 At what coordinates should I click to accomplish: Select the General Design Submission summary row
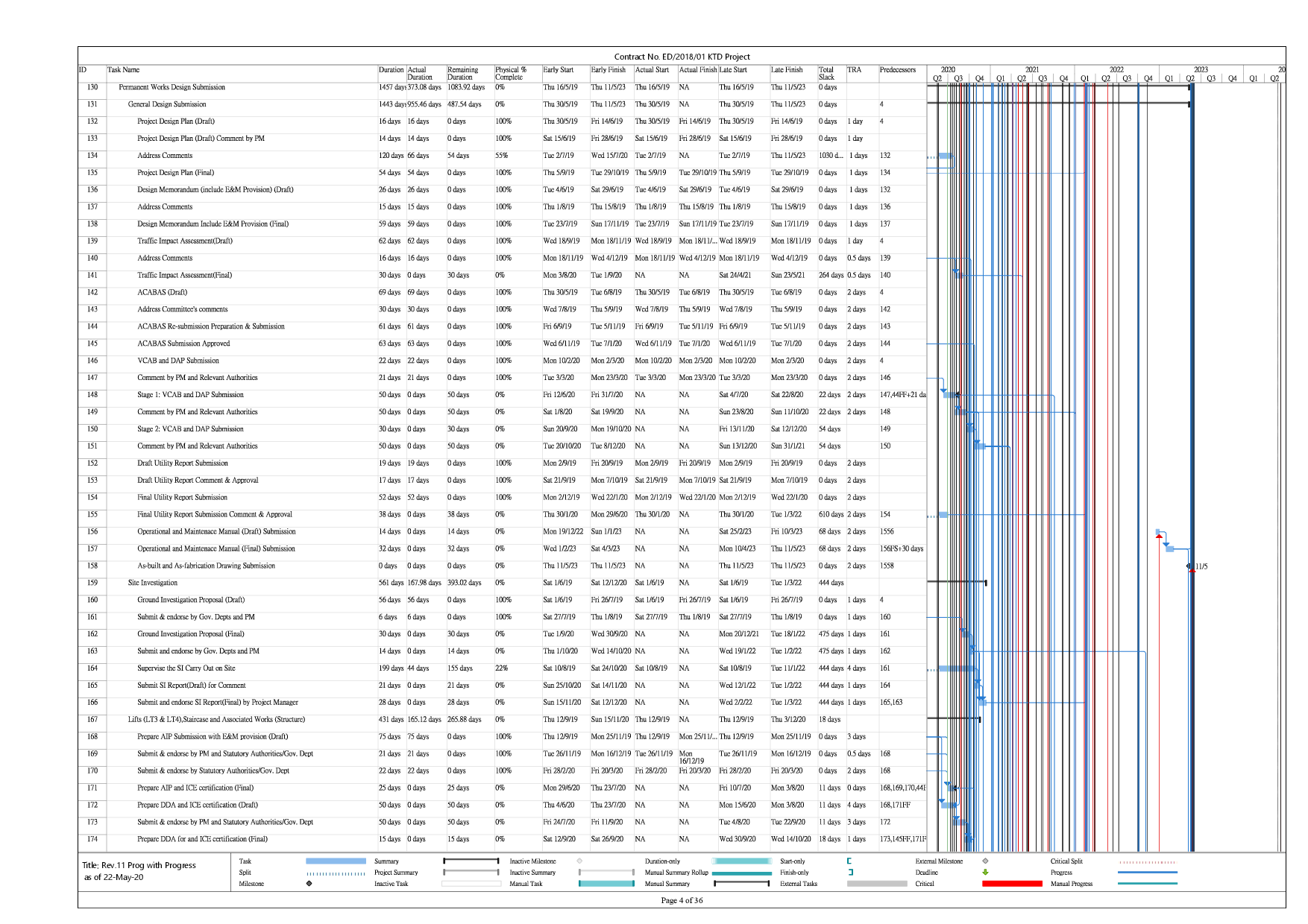coord(167,104)
